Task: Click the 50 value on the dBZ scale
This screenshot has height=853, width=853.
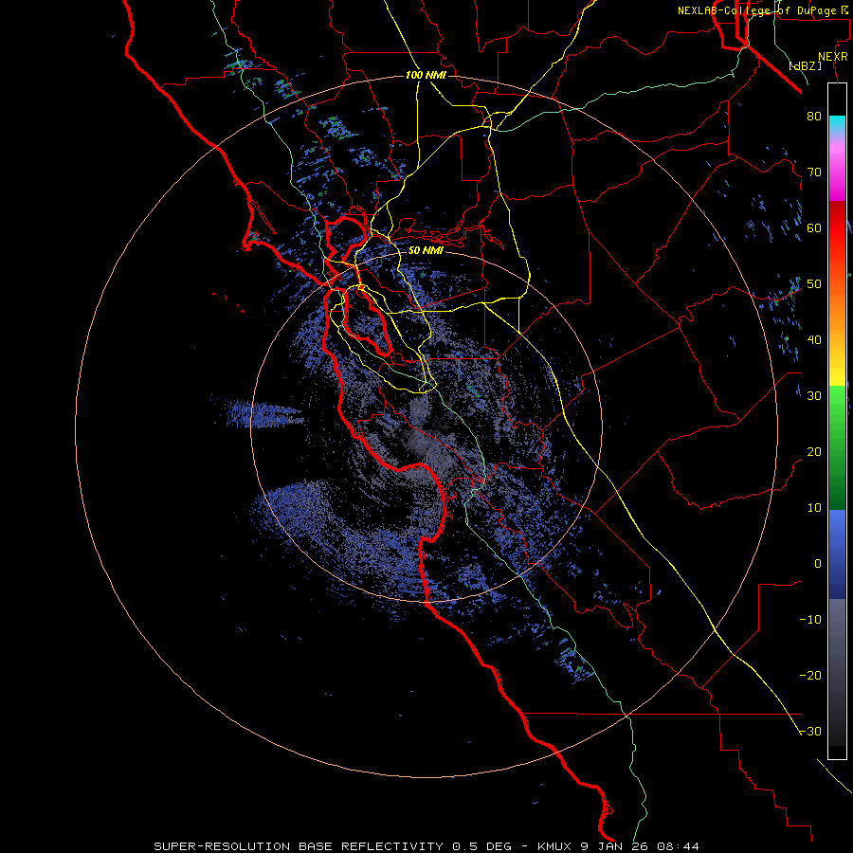Action: click(814, 284)
